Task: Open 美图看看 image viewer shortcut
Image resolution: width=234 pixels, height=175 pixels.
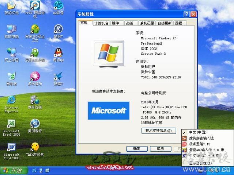Action: pyautogui.click(x=35, y=126)
